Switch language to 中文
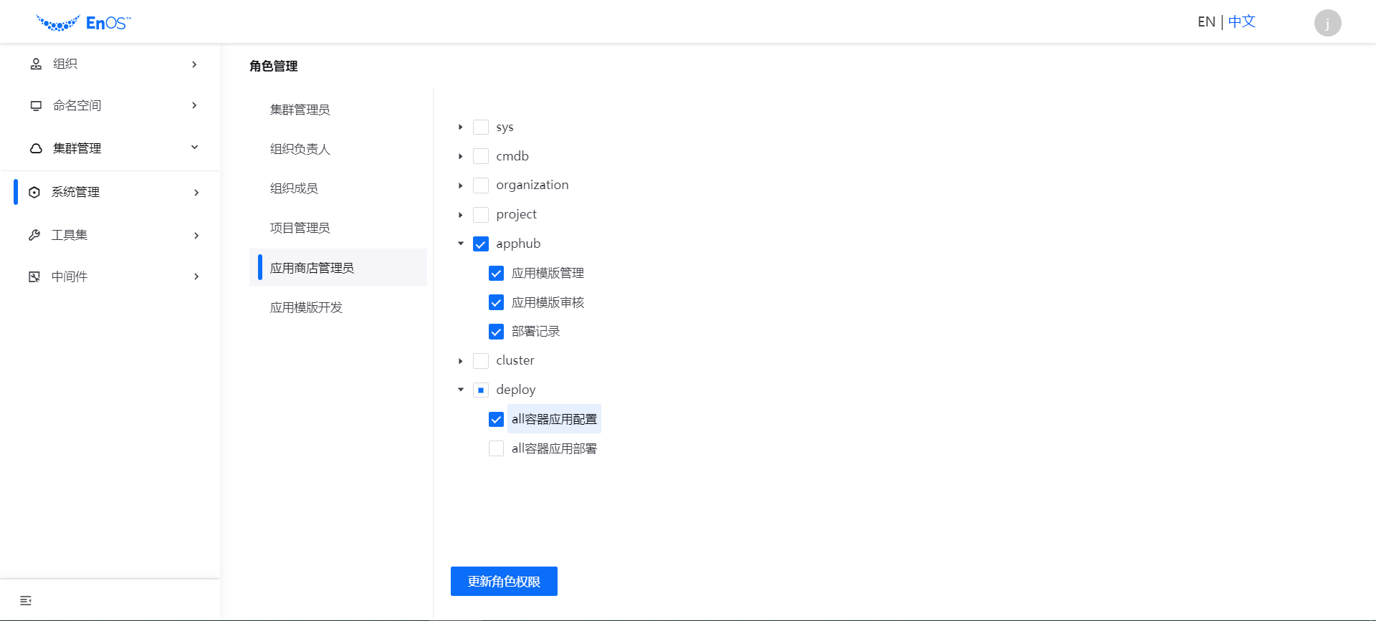 pos(1242,22)
